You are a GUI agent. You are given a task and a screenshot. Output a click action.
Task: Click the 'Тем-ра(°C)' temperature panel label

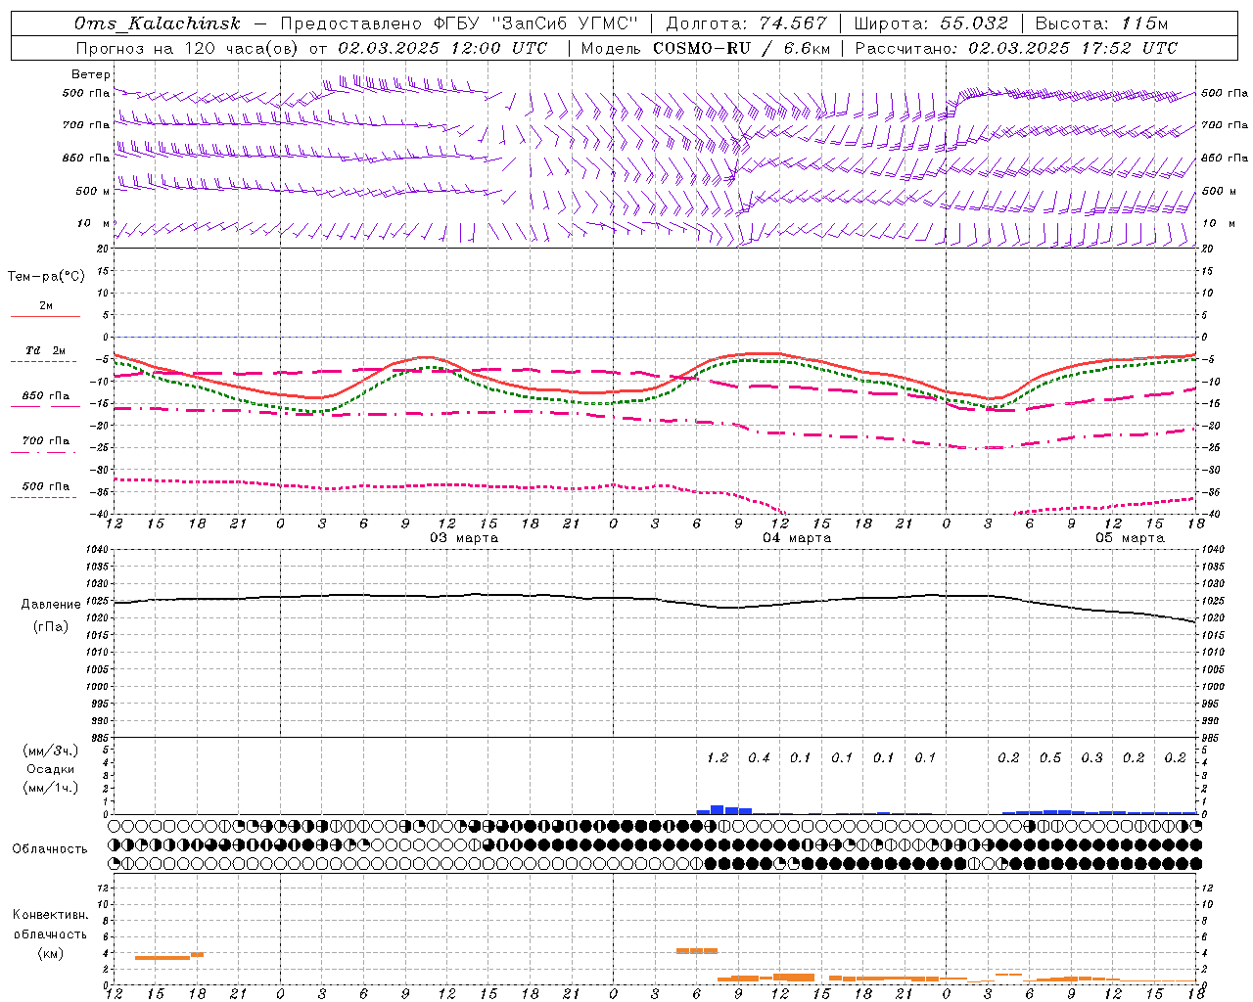(x=46, y=277)
